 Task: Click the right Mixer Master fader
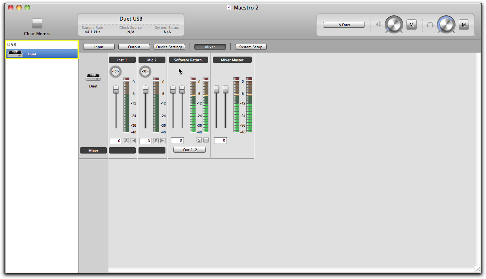click(226, 89)
